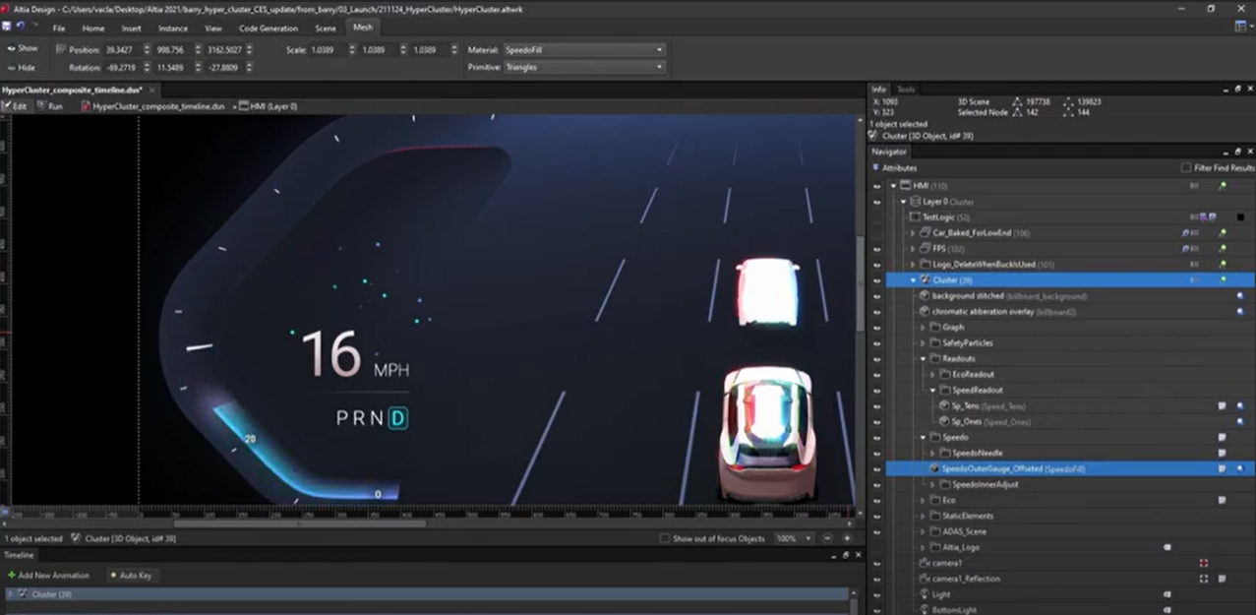Image resolution: width=1256 pixels, height=615 pixels.
Task: Click the material sphere icon on Sp_Tens row
Action: coord(1238,405)
